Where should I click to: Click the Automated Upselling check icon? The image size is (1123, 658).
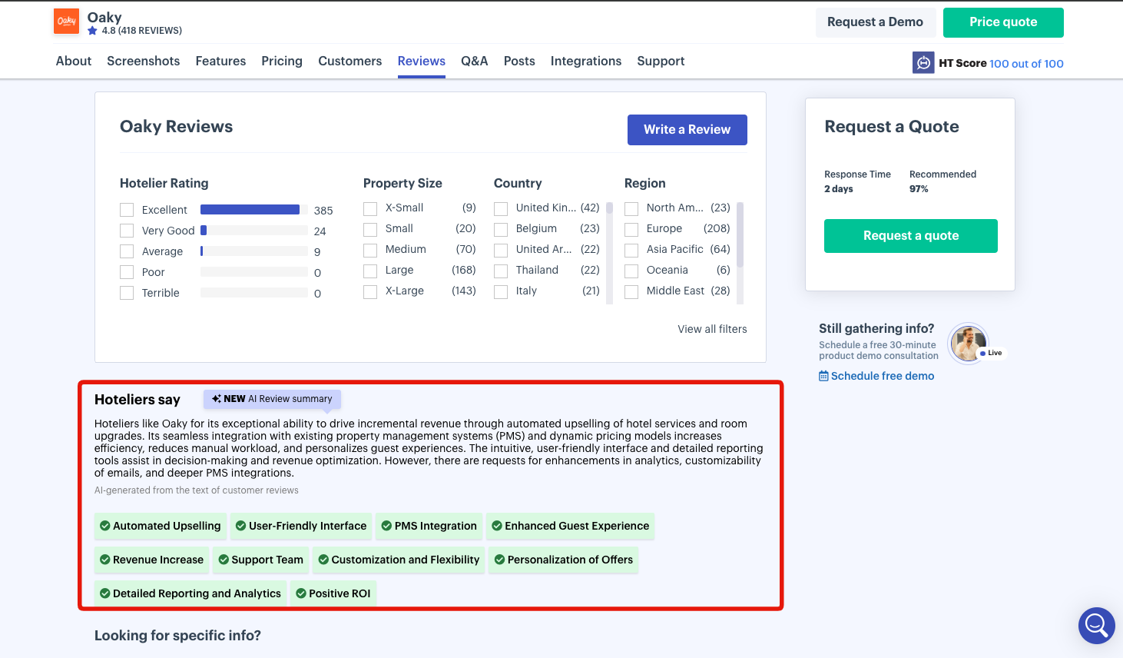(105, 526)
